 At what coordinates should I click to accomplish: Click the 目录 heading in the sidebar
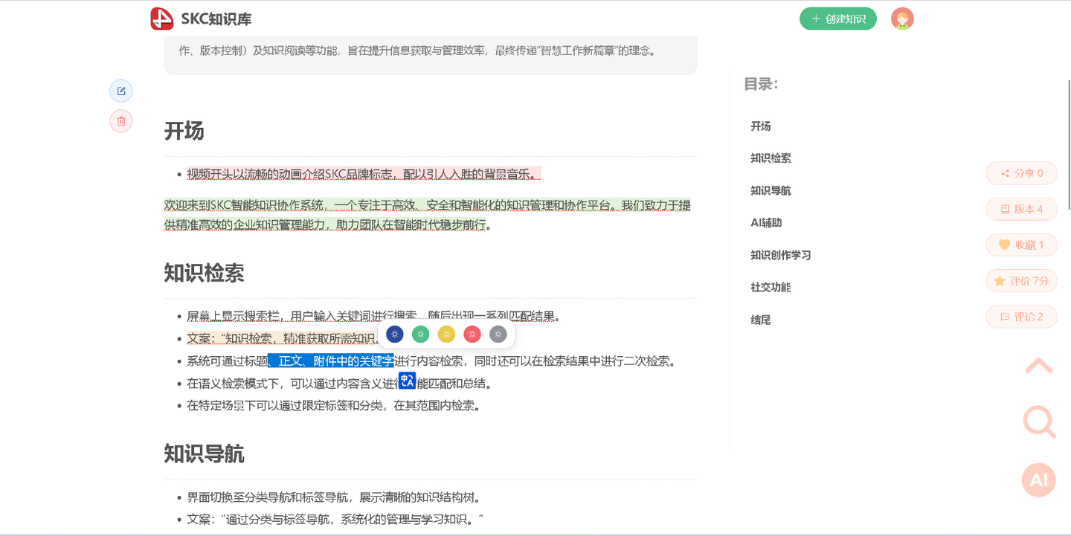(x=761, y=84)
